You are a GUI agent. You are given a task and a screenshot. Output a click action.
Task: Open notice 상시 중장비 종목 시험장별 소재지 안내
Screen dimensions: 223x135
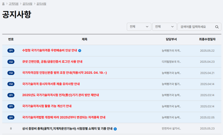click(x=67, y=129)
